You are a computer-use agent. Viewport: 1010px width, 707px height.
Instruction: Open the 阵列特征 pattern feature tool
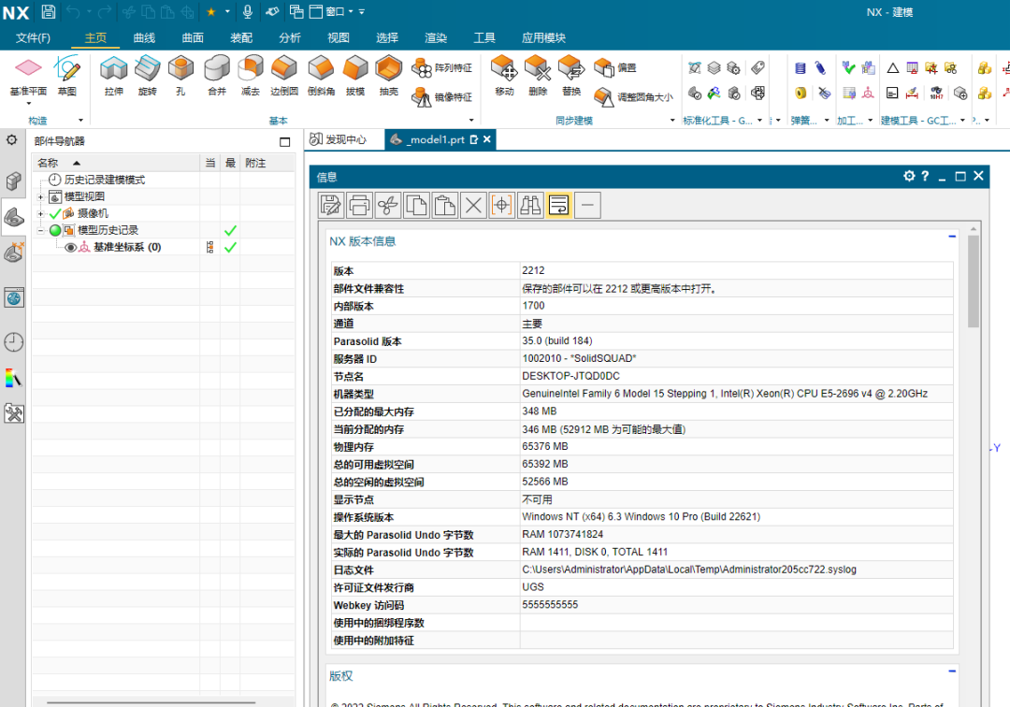(x=441, y=67)
